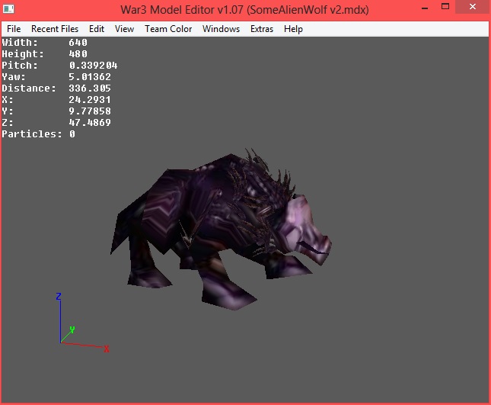The width and height of the screenshot is (491, 405).
Task: Click the green Y axis label
Action: 72,329
